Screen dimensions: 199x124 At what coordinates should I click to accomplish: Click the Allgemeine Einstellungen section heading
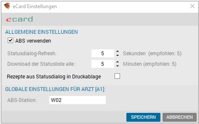pos(42,32)
